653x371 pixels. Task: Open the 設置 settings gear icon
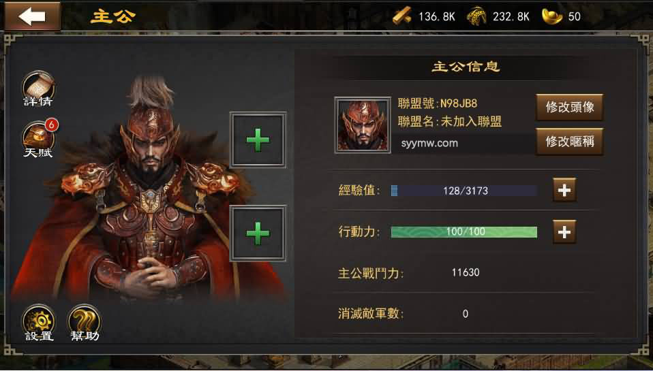click(x=39, y=323)
